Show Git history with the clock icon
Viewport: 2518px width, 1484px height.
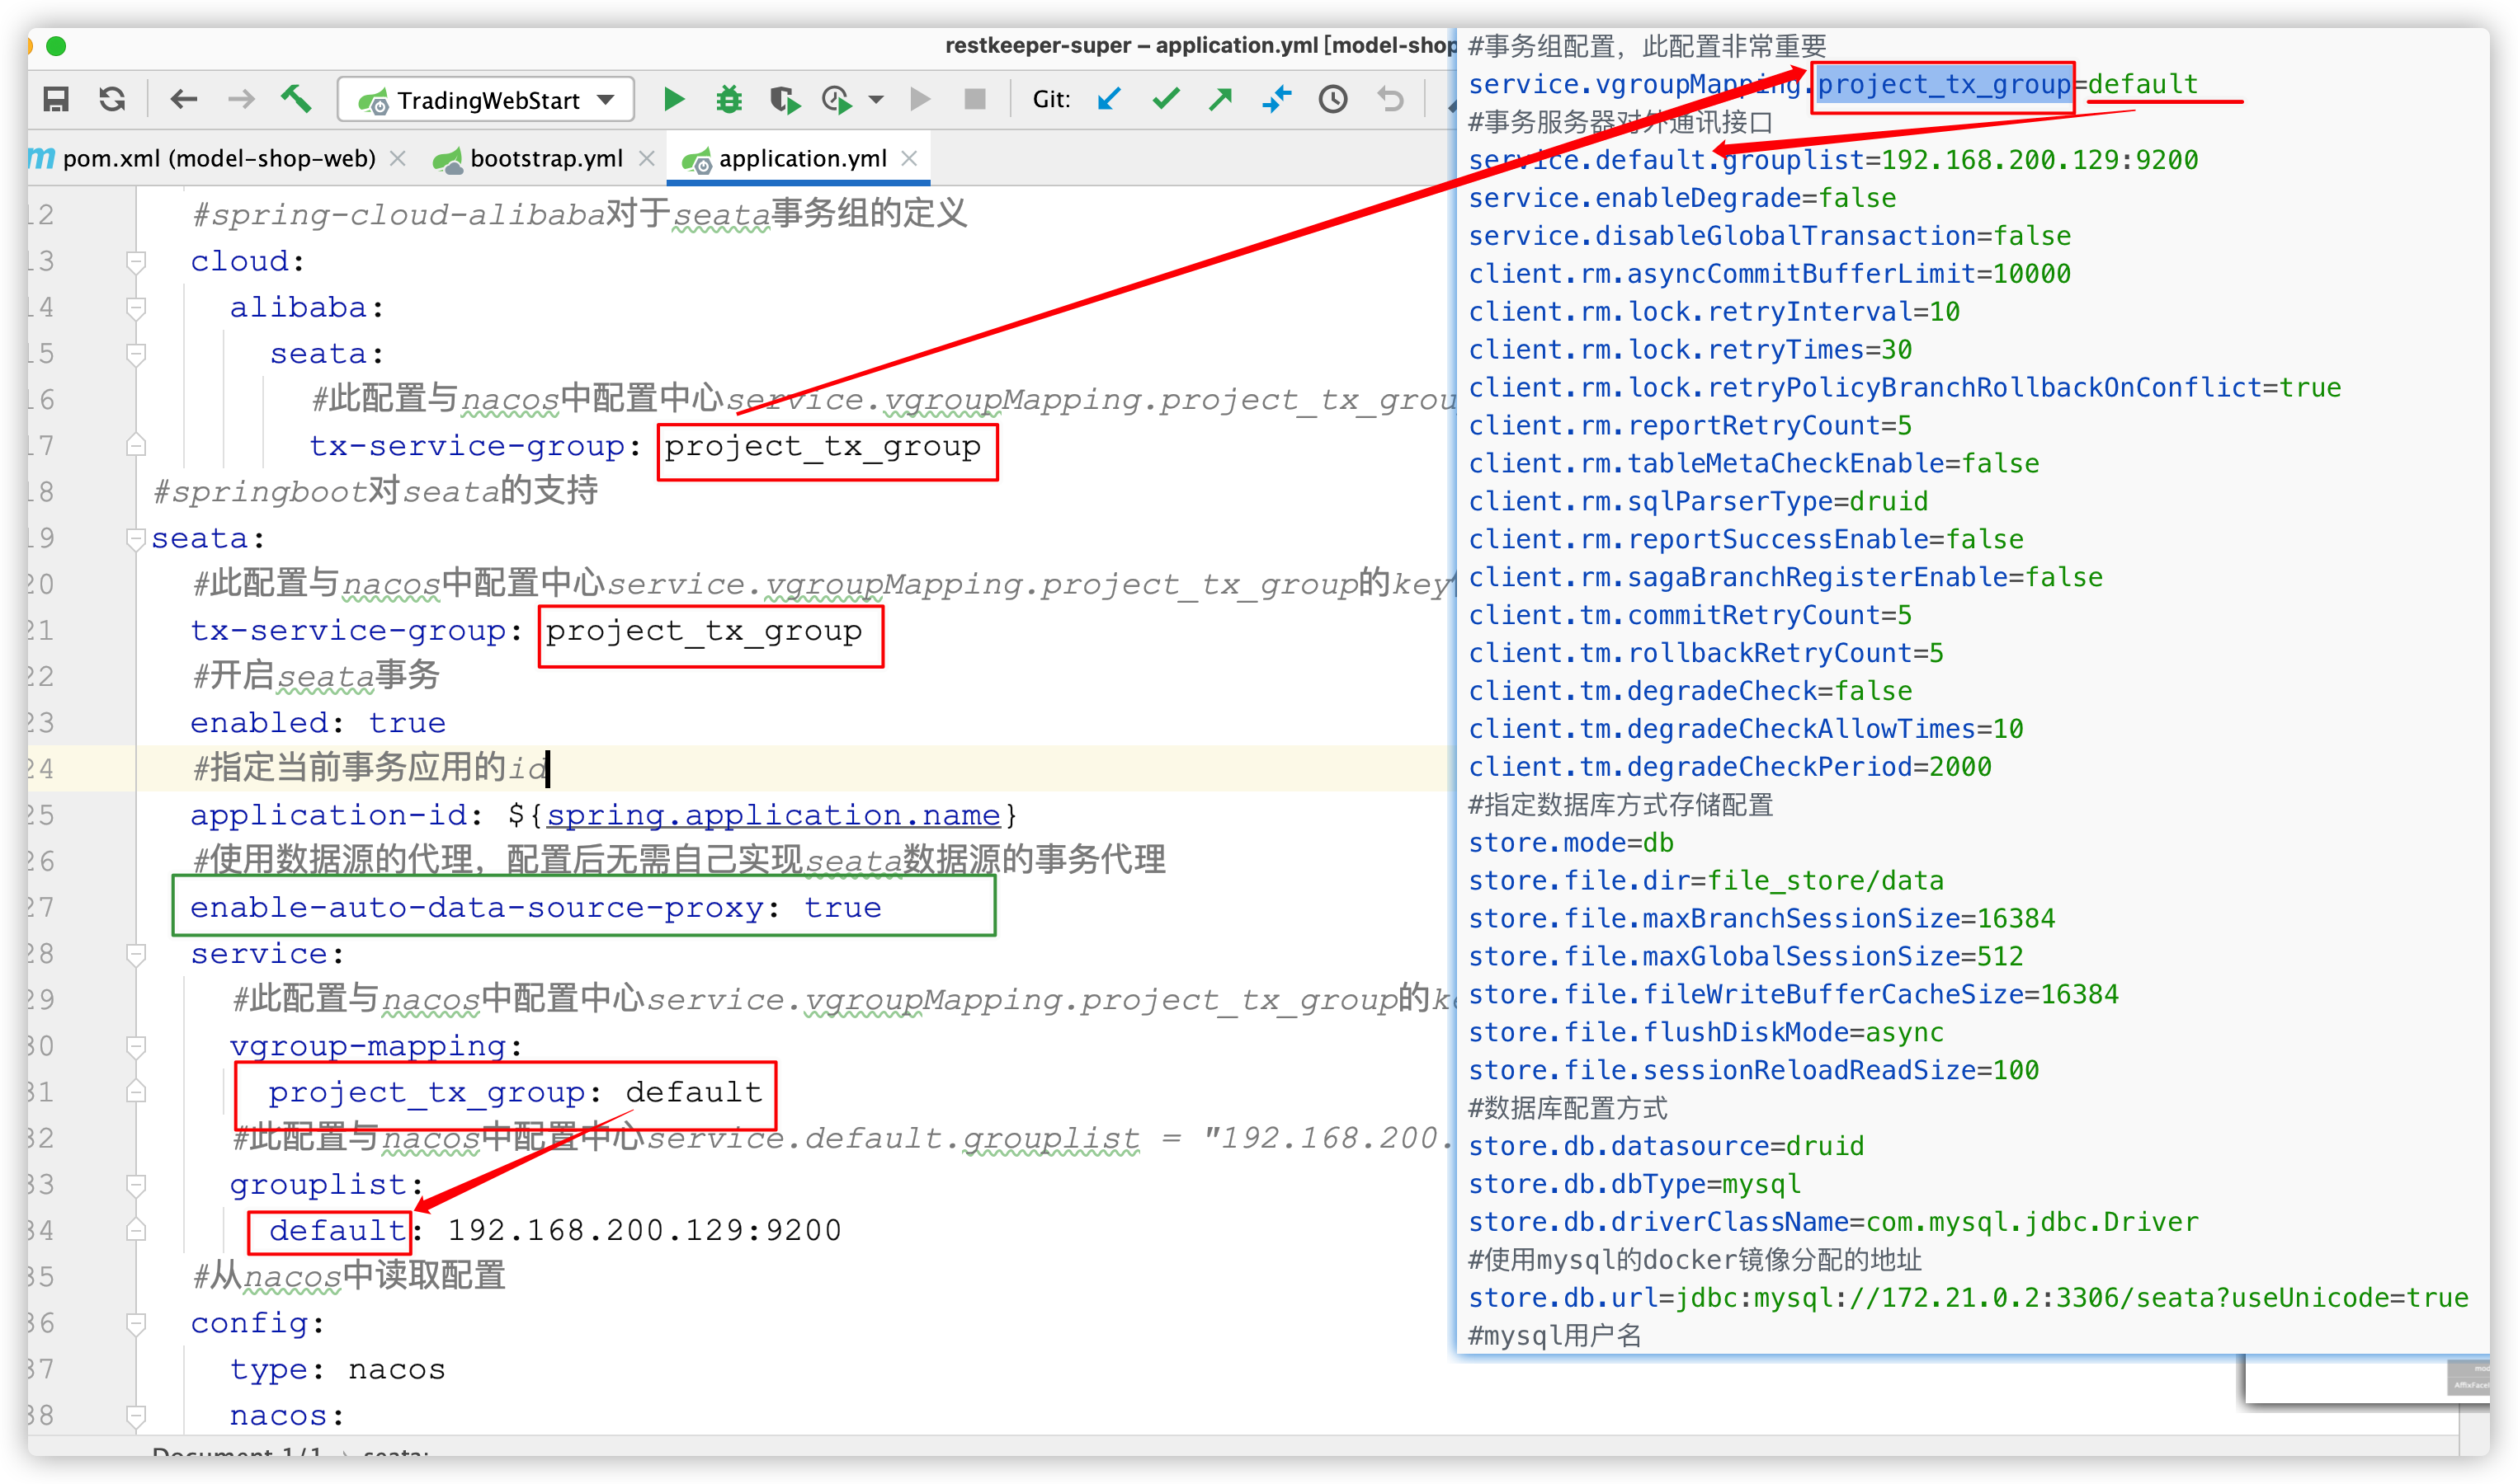pyautogui.click(x=1332, y=99)
